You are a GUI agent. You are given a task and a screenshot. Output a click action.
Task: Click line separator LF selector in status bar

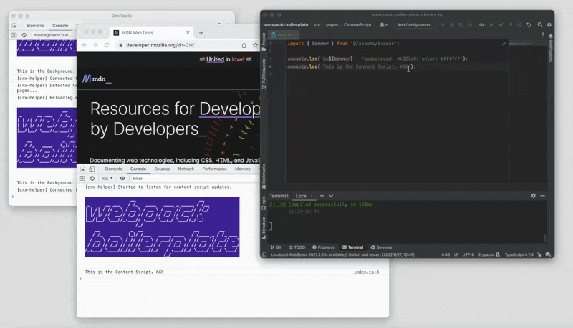point(456,254)
